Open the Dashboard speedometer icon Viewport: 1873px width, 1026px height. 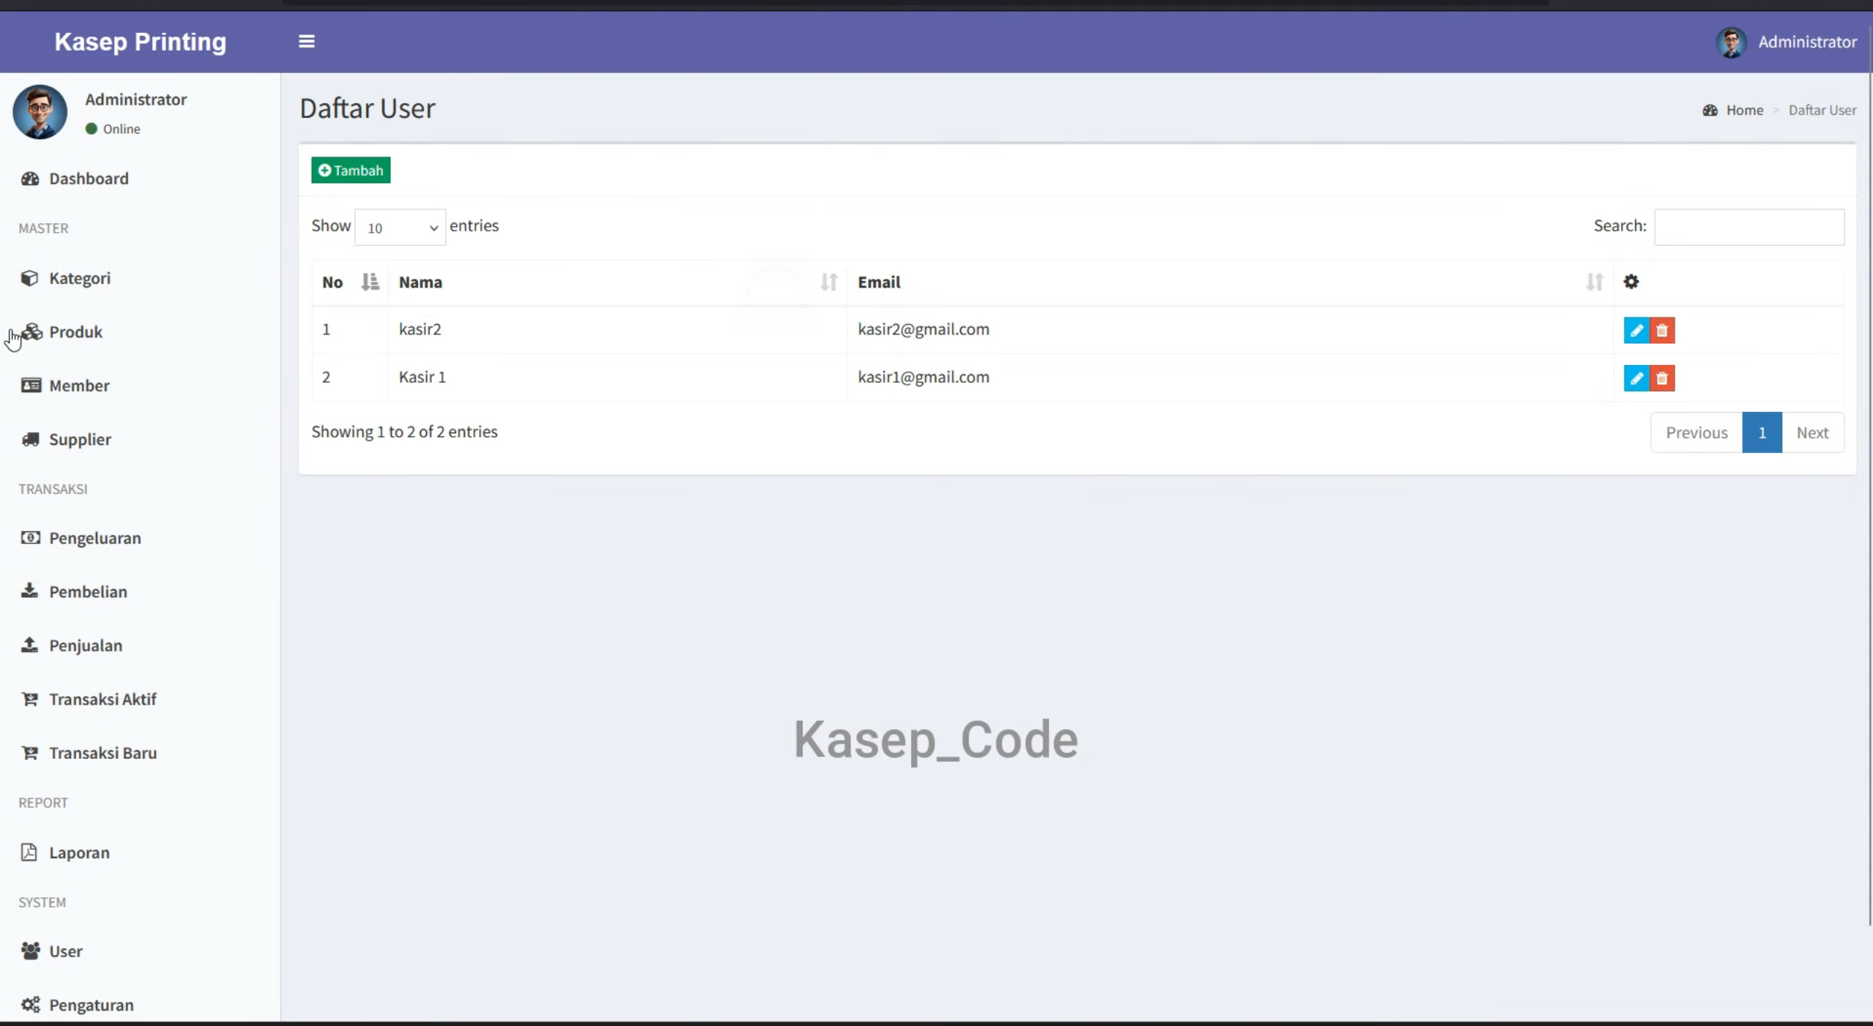tap(30, 179)
